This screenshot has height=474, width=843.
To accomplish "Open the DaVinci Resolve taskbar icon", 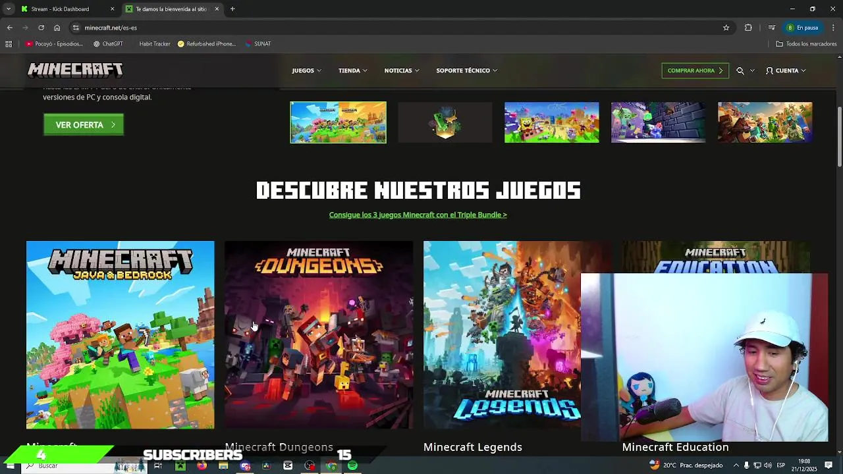I will [266, 465].
